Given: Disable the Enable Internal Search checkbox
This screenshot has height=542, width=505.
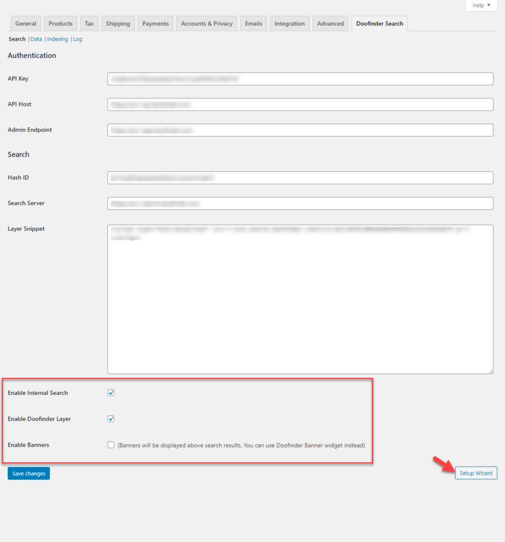Looking at the screenshot, I should click(x=111, y=393).
